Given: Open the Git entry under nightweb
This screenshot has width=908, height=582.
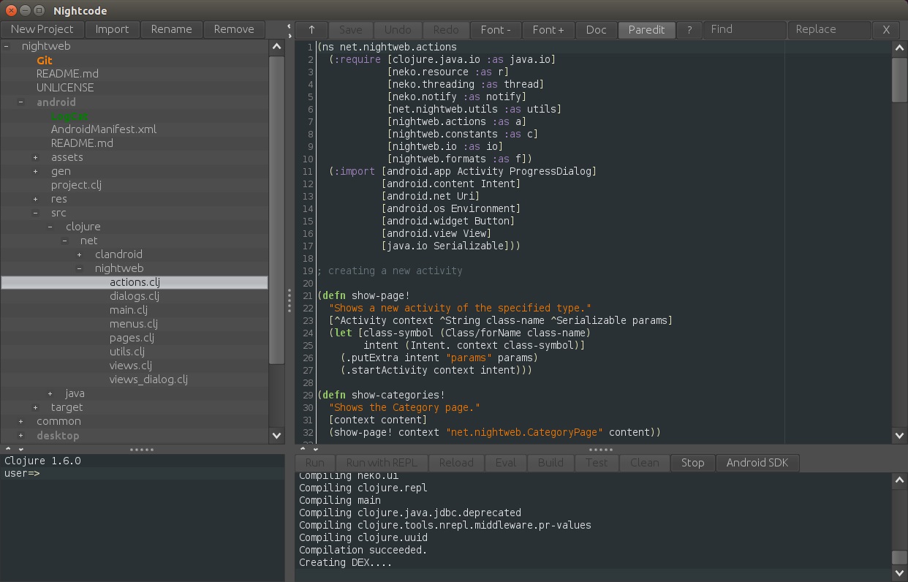Looking at the screenshot, I should click(x=45, y=61).
